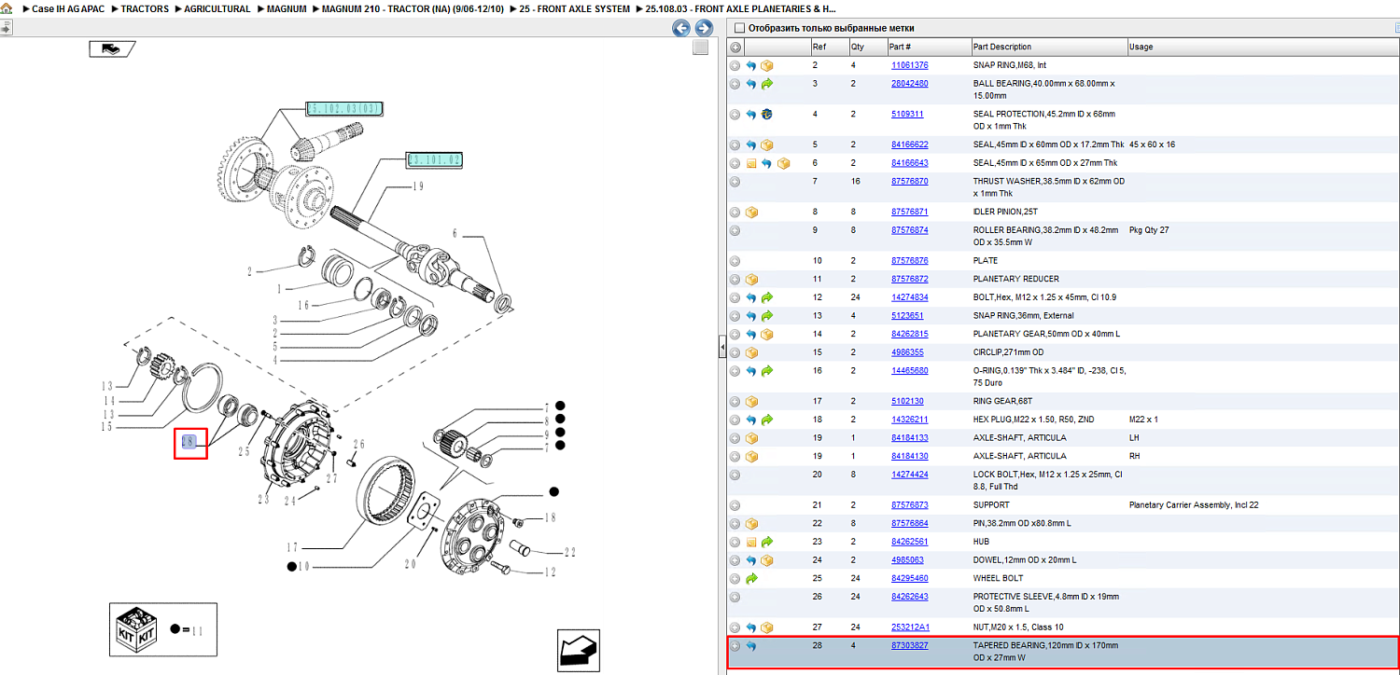Open part number link 253212A1
This screenshot has width=1400, height=675.
click(x=909, y=627)
